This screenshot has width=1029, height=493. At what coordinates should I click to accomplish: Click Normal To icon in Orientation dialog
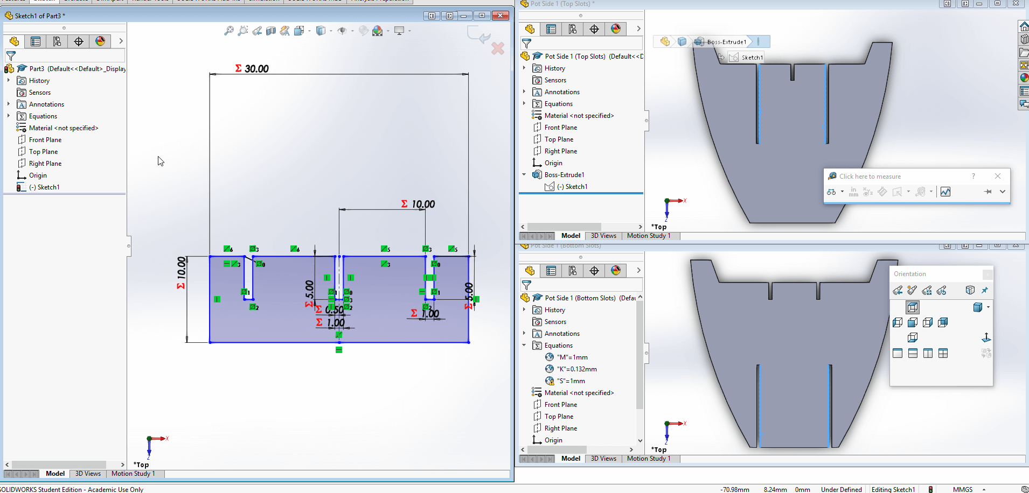(x=986, y=337)
